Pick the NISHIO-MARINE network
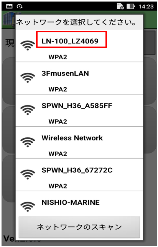Viewport: 158px width, 247px height. [x=79, y=204]
